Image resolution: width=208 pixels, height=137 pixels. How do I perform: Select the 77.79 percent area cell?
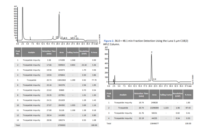pos(100,79)
